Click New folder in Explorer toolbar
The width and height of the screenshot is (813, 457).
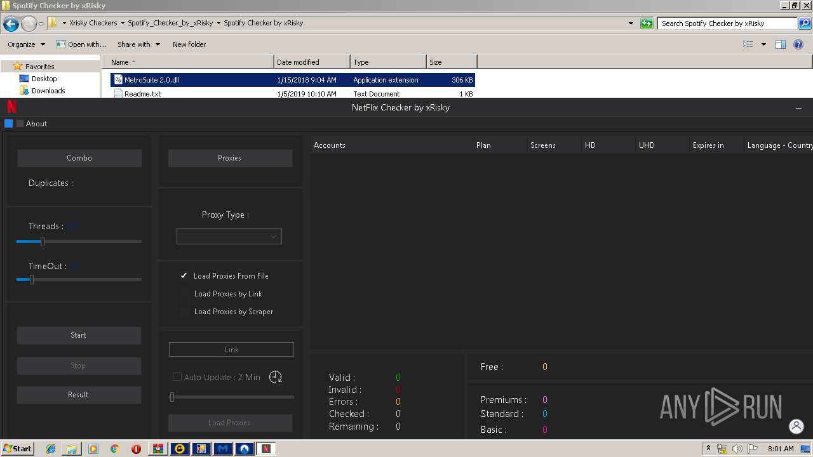[x=189, y=44]
